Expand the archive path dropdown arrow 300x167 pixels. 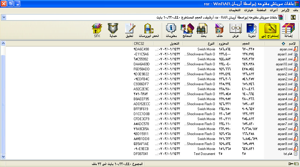4,17
